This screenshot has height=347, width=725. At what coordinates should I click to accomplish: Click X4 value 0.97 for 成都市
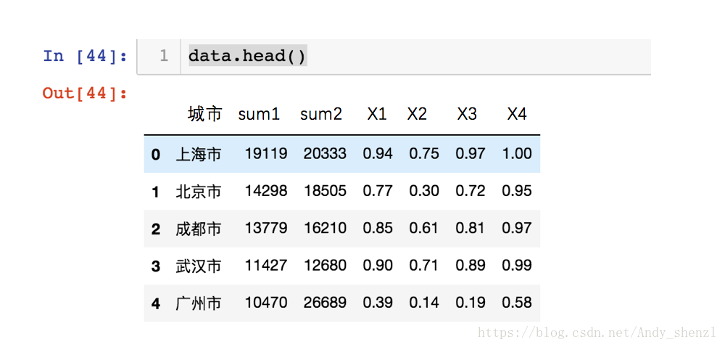[517, 228]
